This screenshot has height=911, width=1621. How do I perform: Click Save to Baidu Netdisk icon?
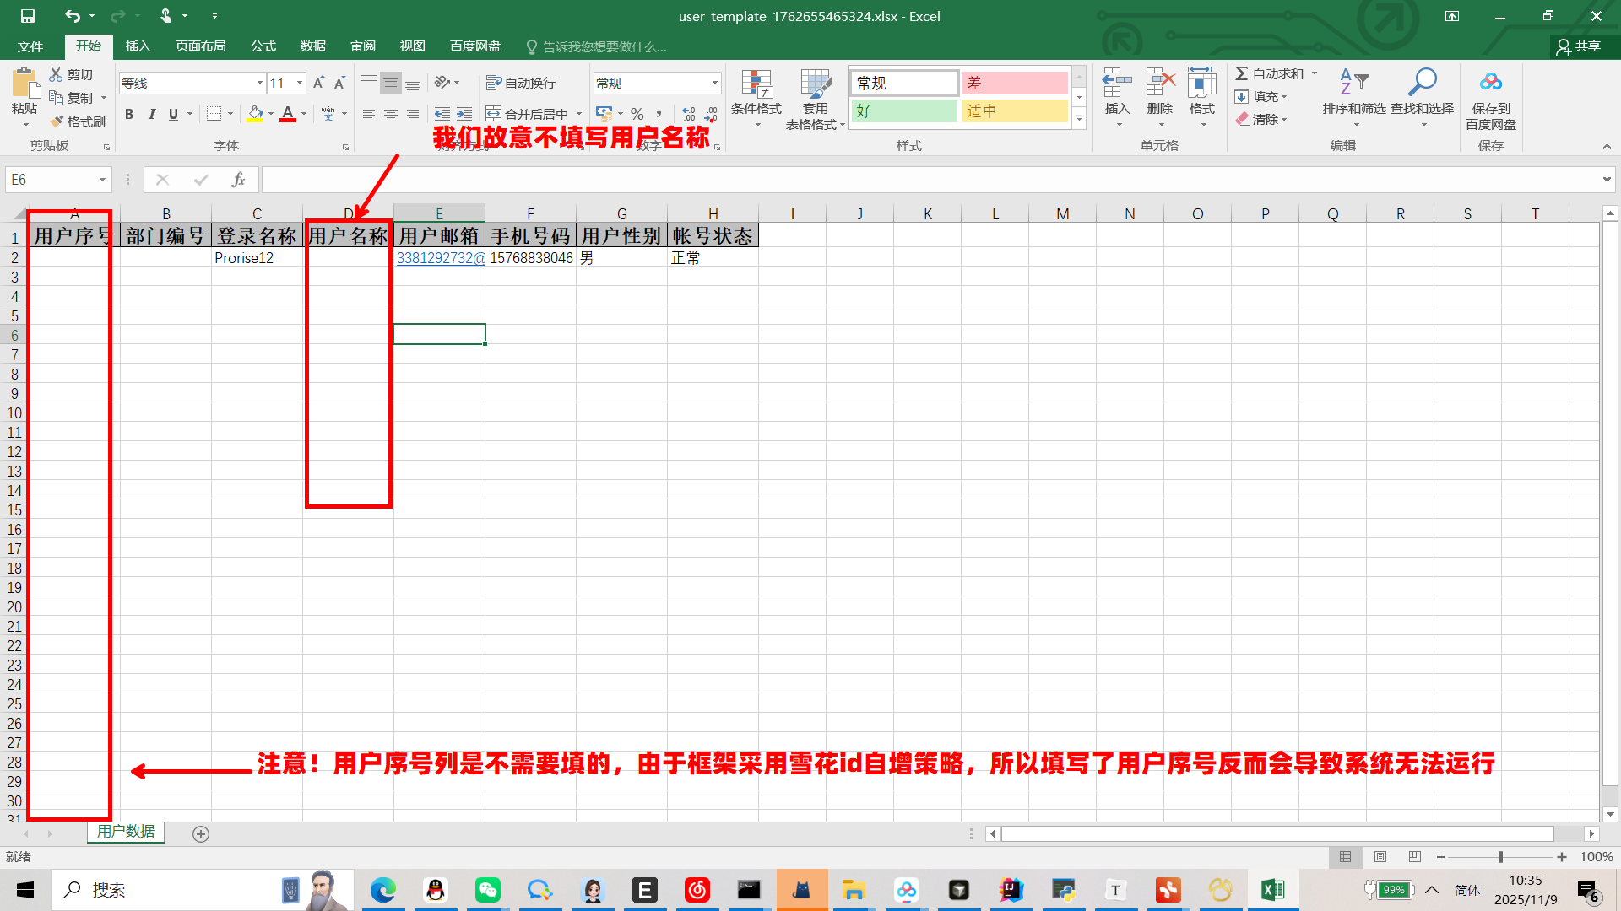coord(1490,83)
